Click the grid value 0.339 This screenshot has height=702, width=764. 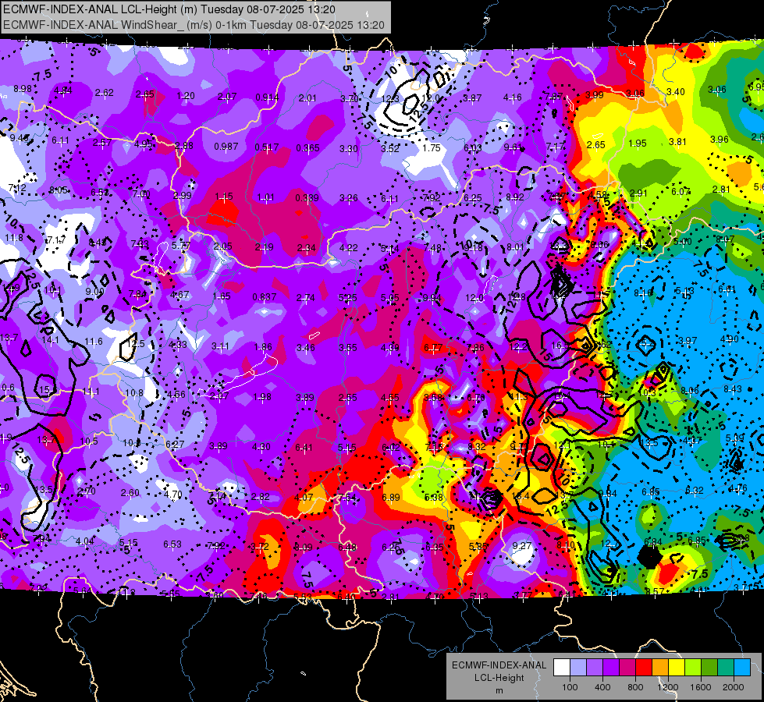(x=307, y=198)
